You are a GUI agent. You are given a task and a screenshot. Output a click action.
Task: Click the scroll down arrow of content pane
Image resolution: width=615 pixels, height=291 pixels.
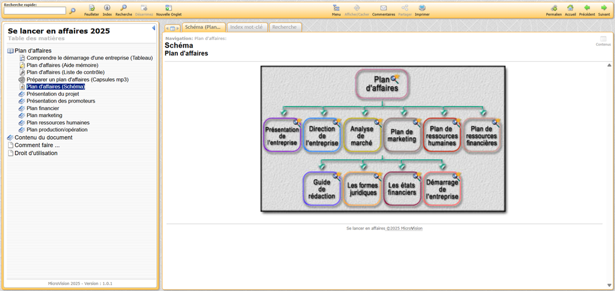tap(609, 285)
